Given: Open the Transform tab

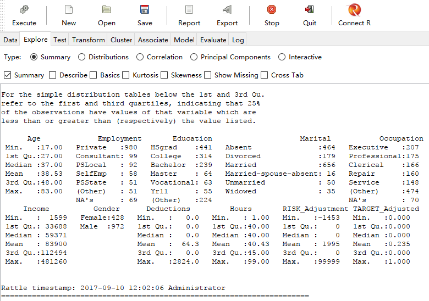Looking at the screenshot, I should pyautogui.click(x=89, y=40).
